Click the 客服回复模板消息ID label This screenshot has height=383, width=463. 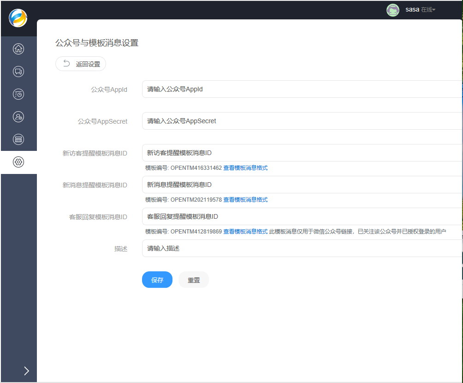pos(98,217)
